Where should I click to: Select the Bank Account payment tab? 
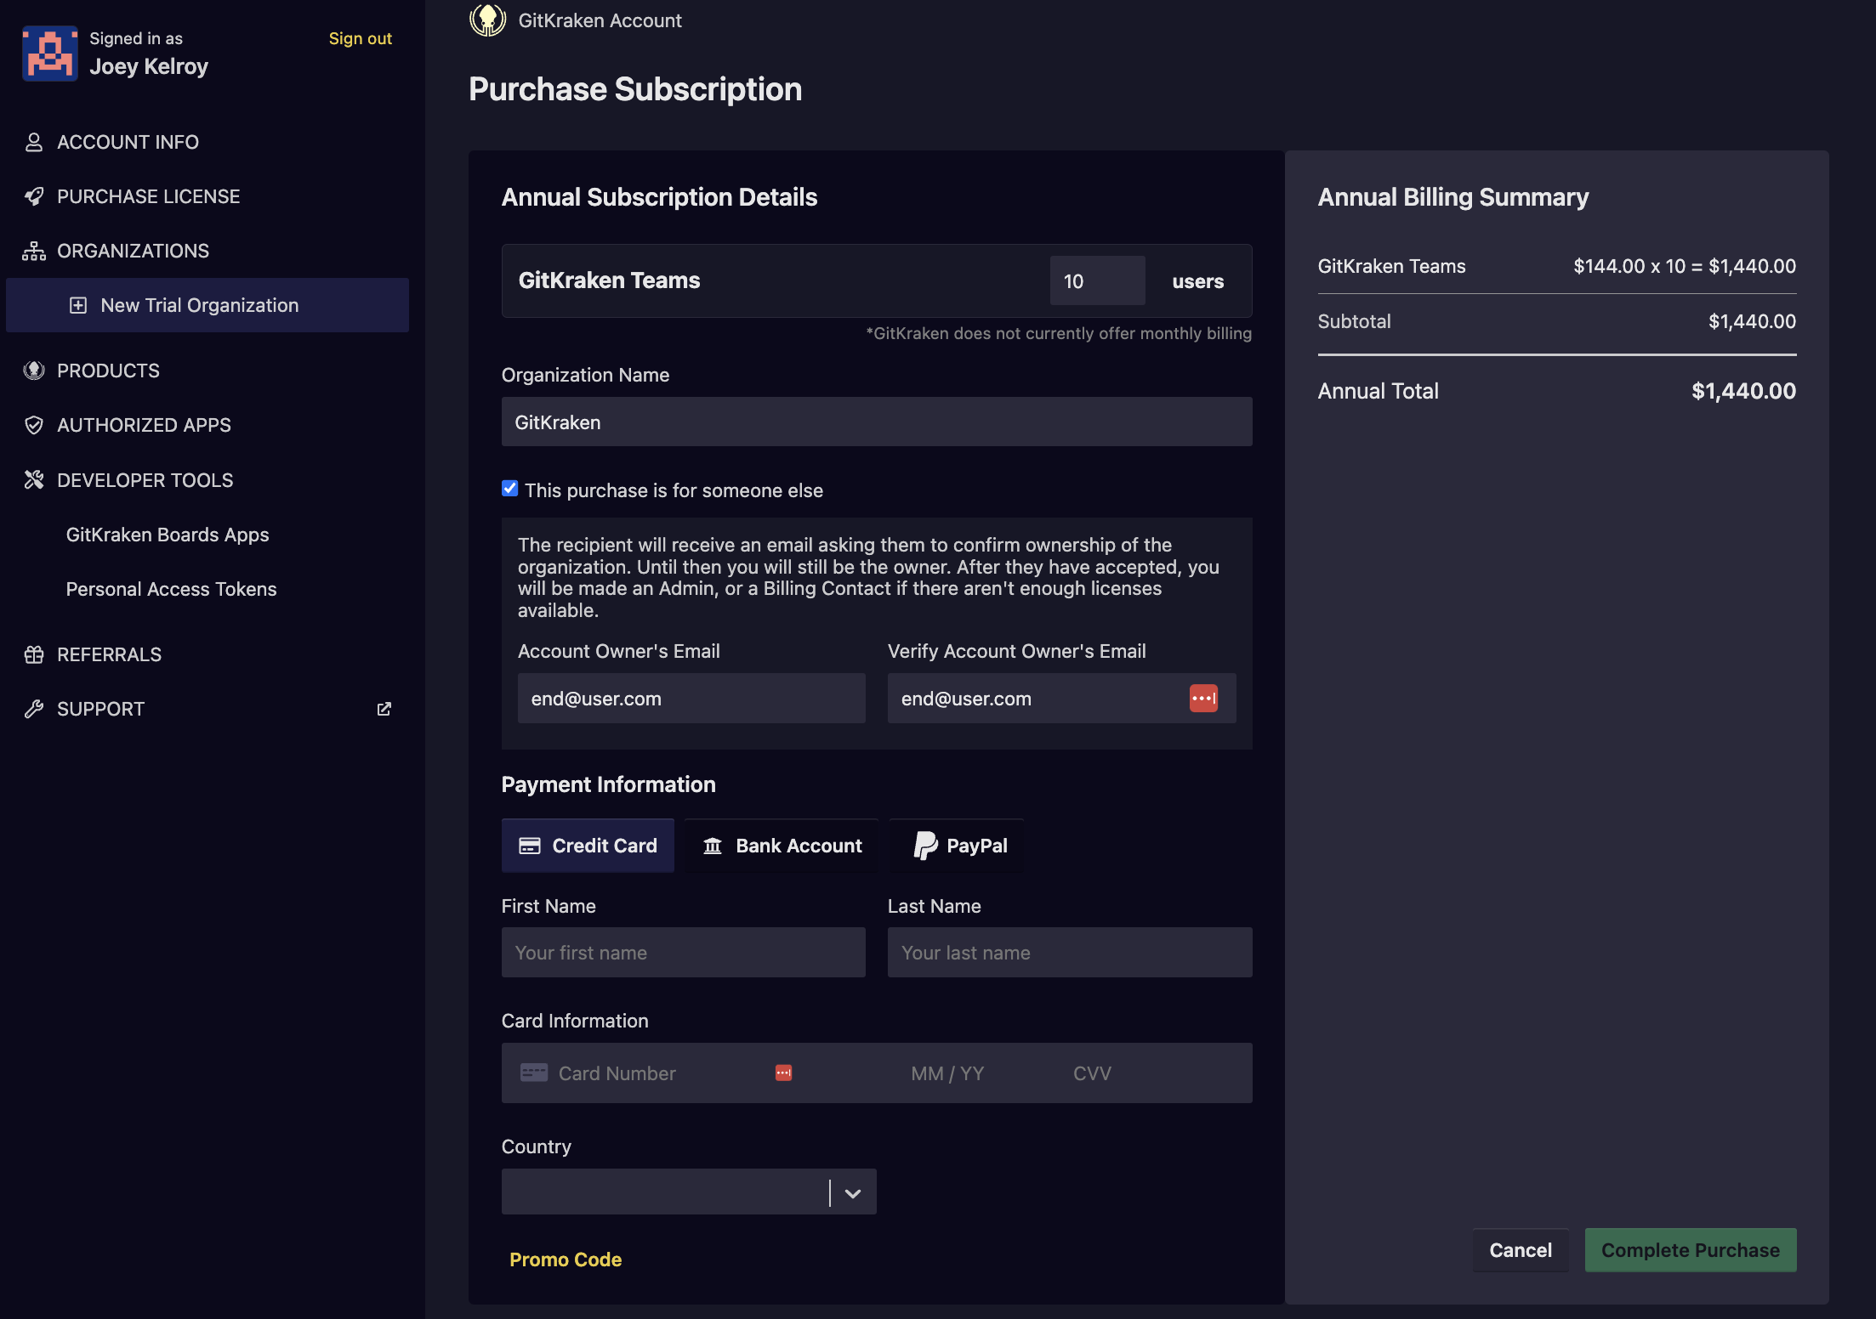click(x=782, y=846)
